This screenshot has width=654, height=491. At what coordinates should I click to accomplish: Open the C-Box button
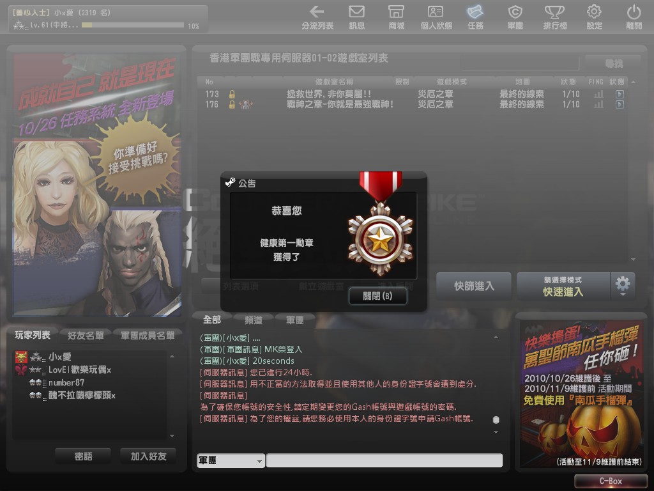611,481
